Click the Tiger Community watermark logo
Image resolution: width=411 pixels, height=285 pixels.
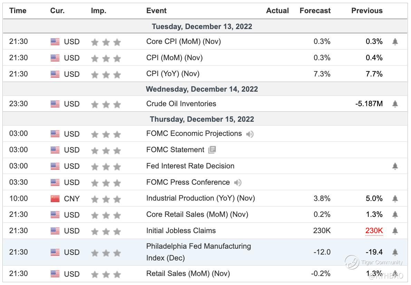352,262
